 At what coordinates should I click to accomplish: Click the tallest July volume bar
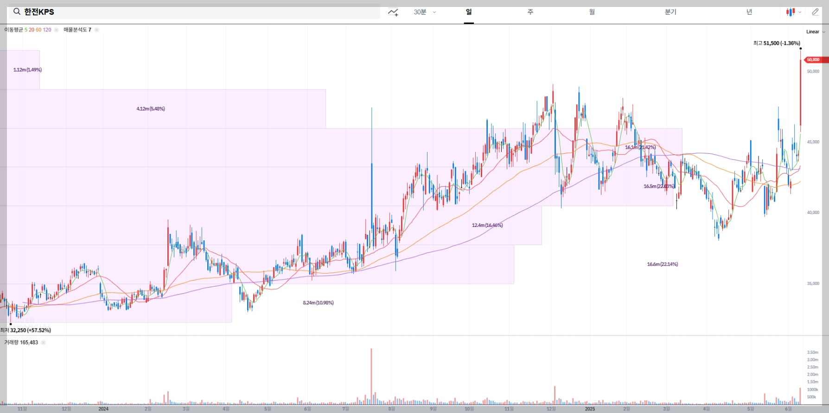pos(371,376)
